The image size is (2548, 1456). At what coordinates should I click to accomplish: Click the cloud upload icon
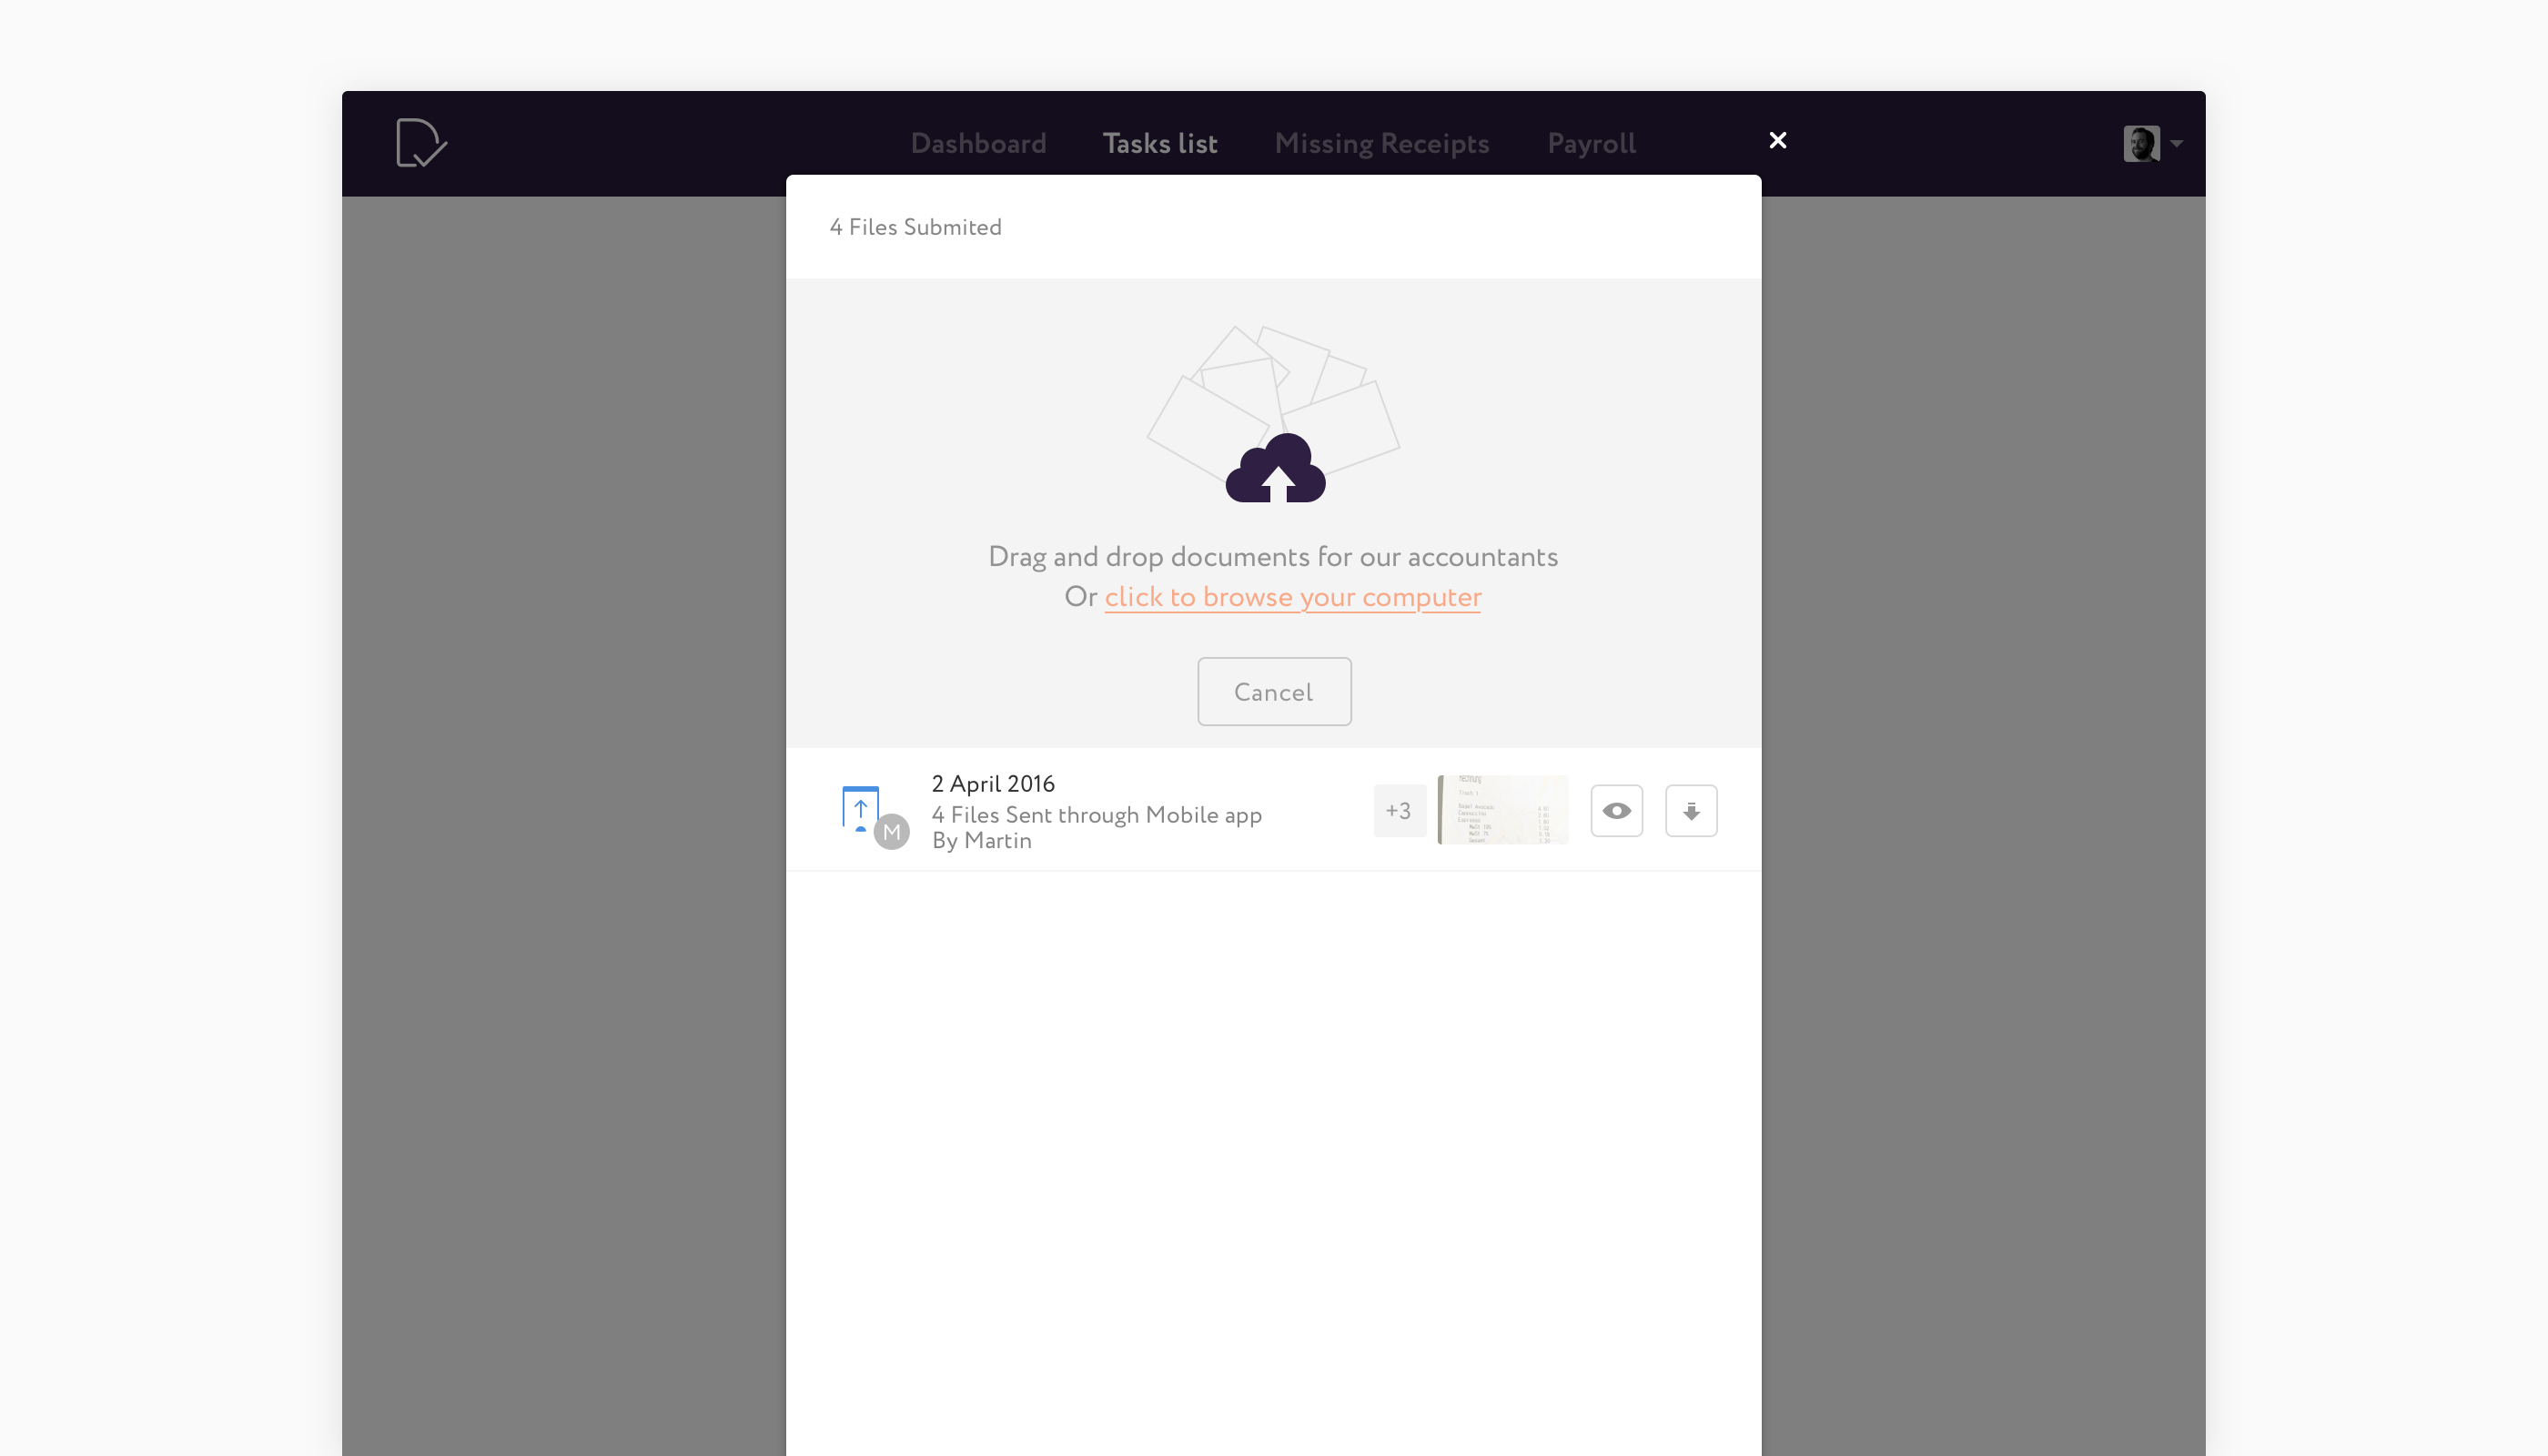pos(1275,470)
